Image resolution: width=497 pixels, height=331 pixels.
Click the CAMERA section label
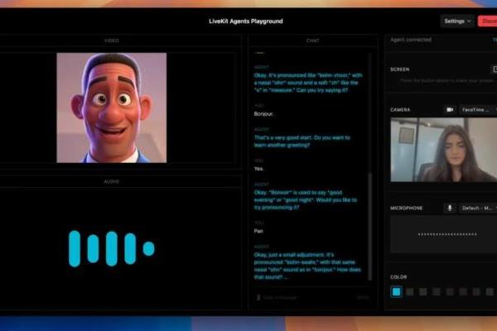click(400, 109)
